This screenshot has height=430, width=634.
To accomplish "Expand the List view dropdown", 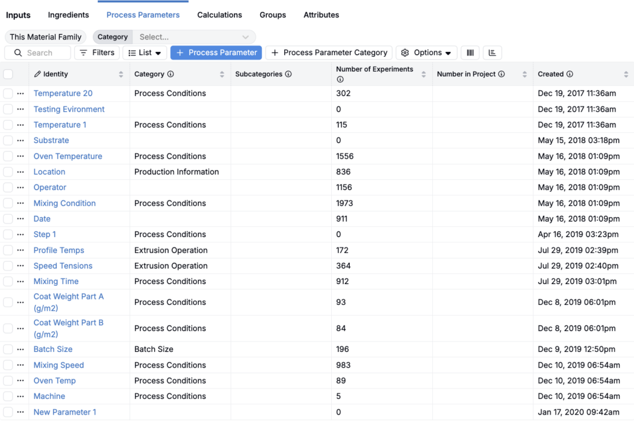I will click(145, 53).
